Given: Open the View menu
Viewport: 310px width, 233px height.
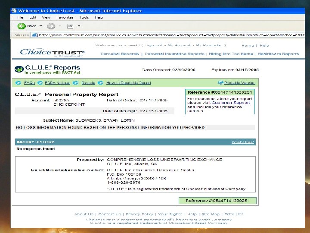Looking at the screenshot, I should pyautogui.click(x=46, y=17).
